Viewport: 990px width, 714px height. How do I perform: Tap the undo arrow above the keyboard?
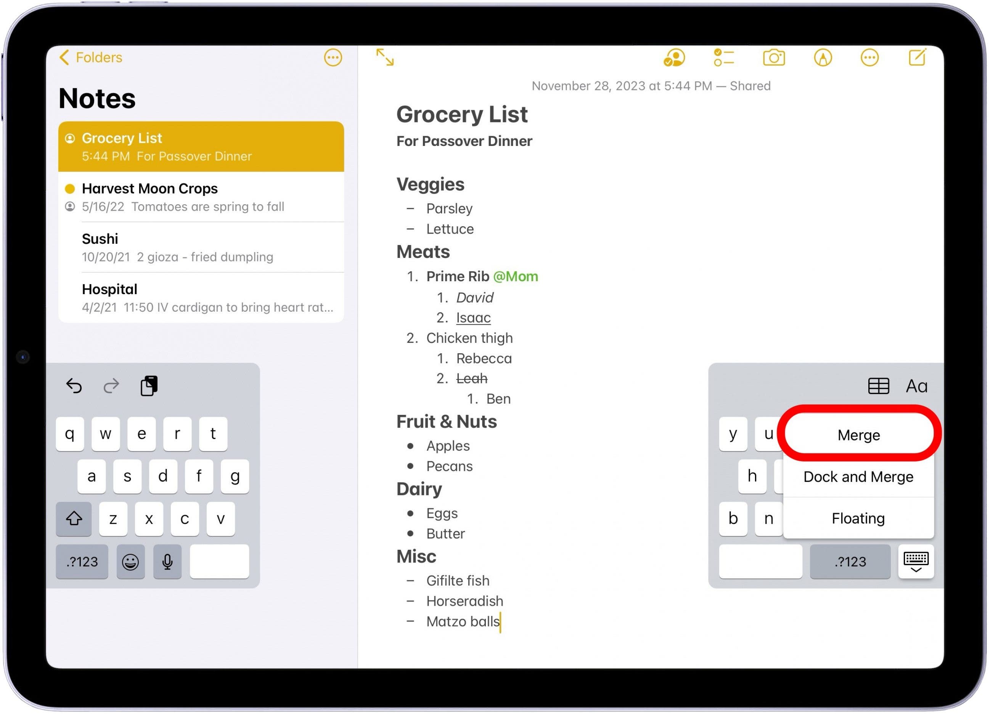pyautogui.click(x=74, y=386)
